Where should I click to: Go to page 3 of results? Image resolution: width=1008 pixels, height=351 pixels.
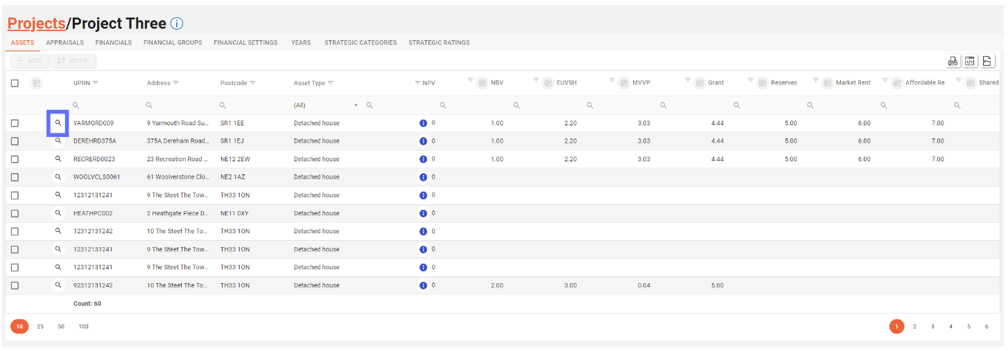(932, 327)
